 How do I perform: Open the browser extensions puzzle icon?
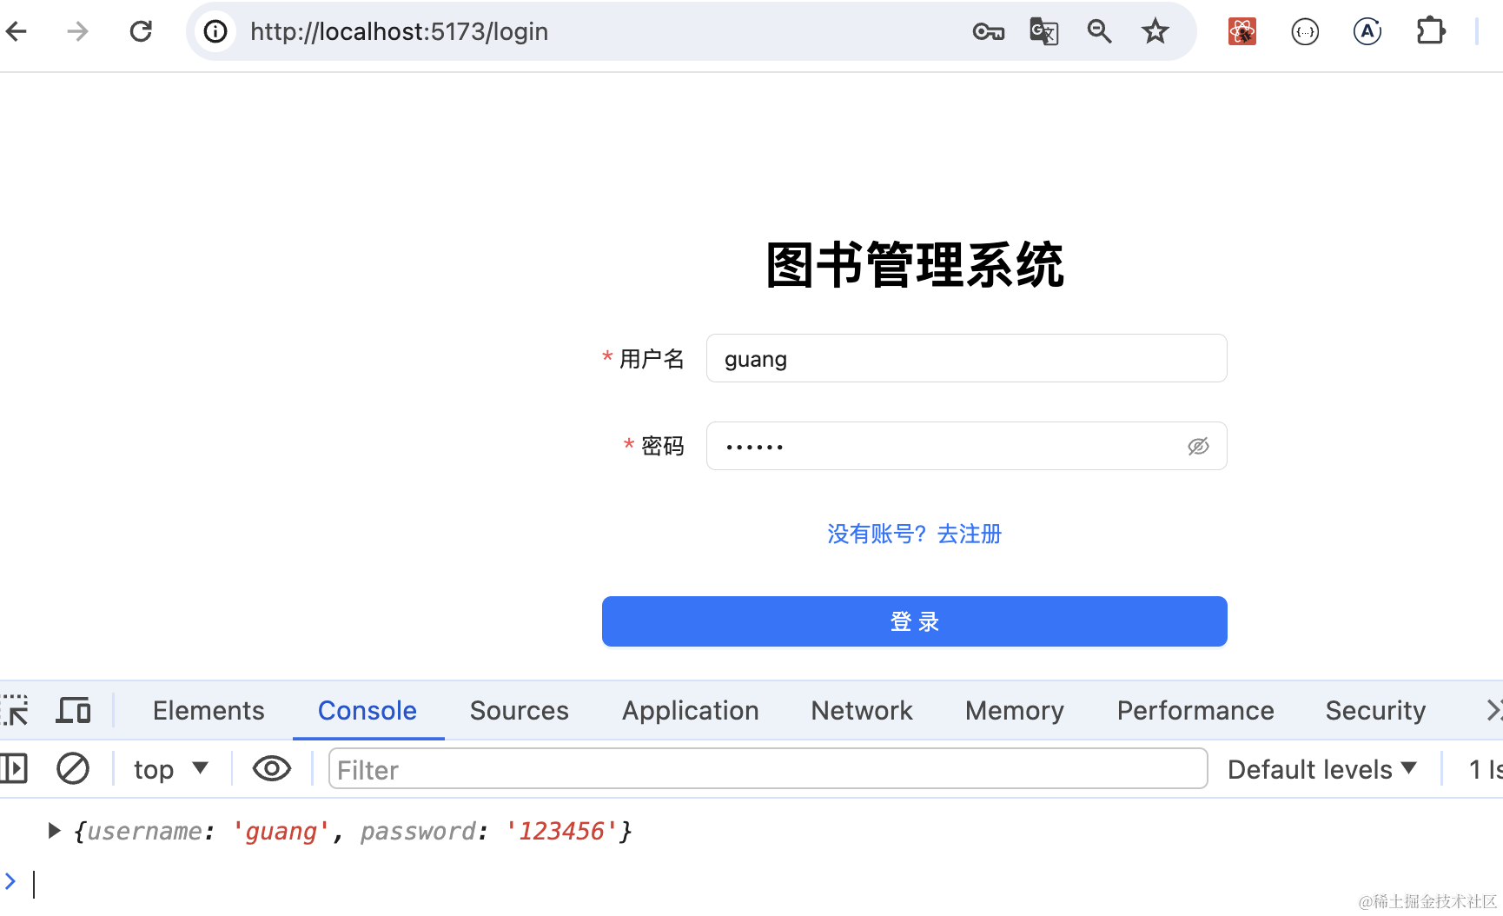(x=1430, y=32)
